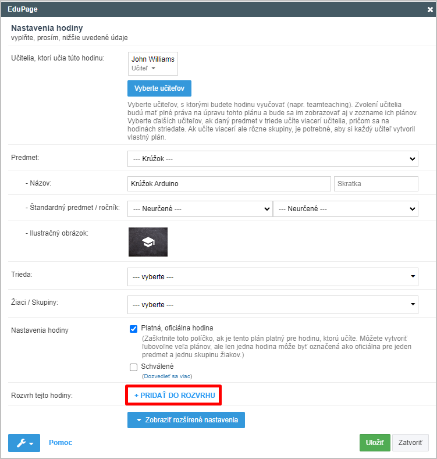The height and width of the screenshot is (459, 437).
Task: Click the Zatvoriť button
Action: pos(410,443)
